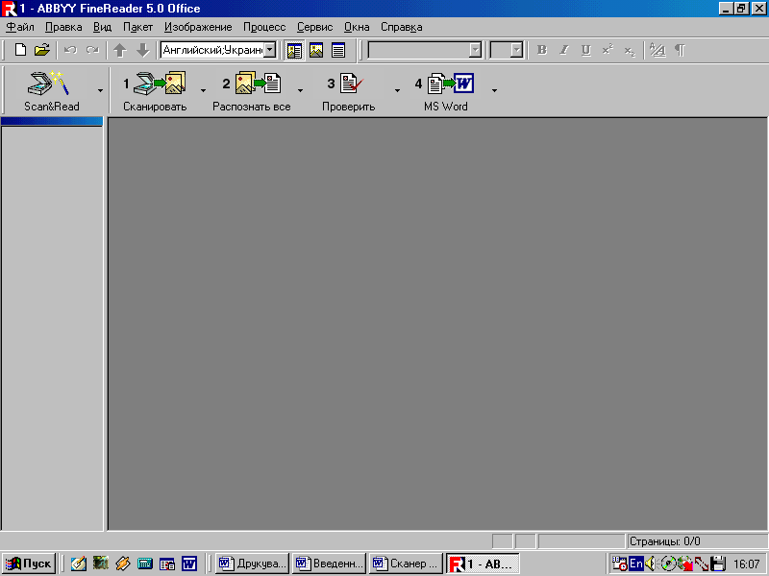Open the Изображение menu

pyautogui.click(x=198, y=28)
